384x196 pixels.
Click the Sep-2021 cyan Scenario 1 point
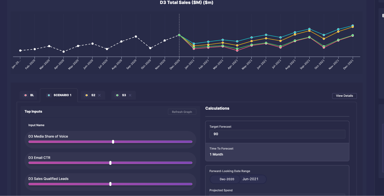coord(309,29)
